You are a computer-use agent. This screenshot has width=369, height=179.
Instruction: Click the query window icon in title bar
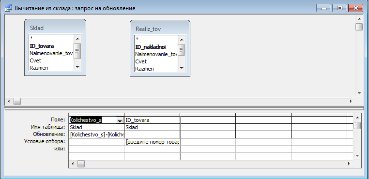pyautogui.click(x=8, y=9)
